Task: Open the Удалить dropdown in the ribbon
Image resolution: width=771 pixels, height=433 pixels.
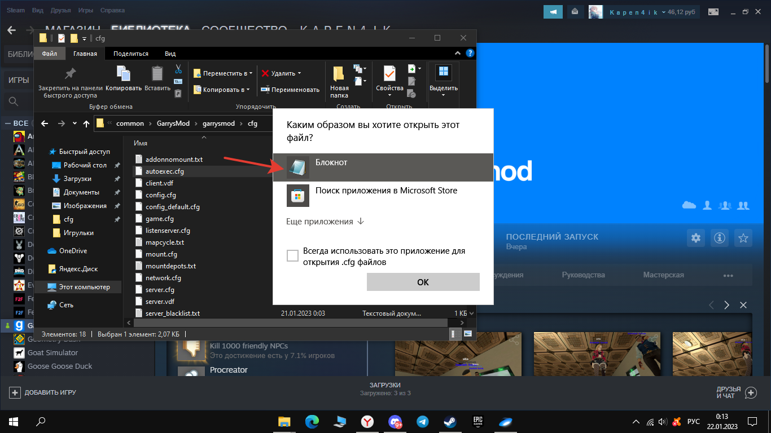Action: 281,73
